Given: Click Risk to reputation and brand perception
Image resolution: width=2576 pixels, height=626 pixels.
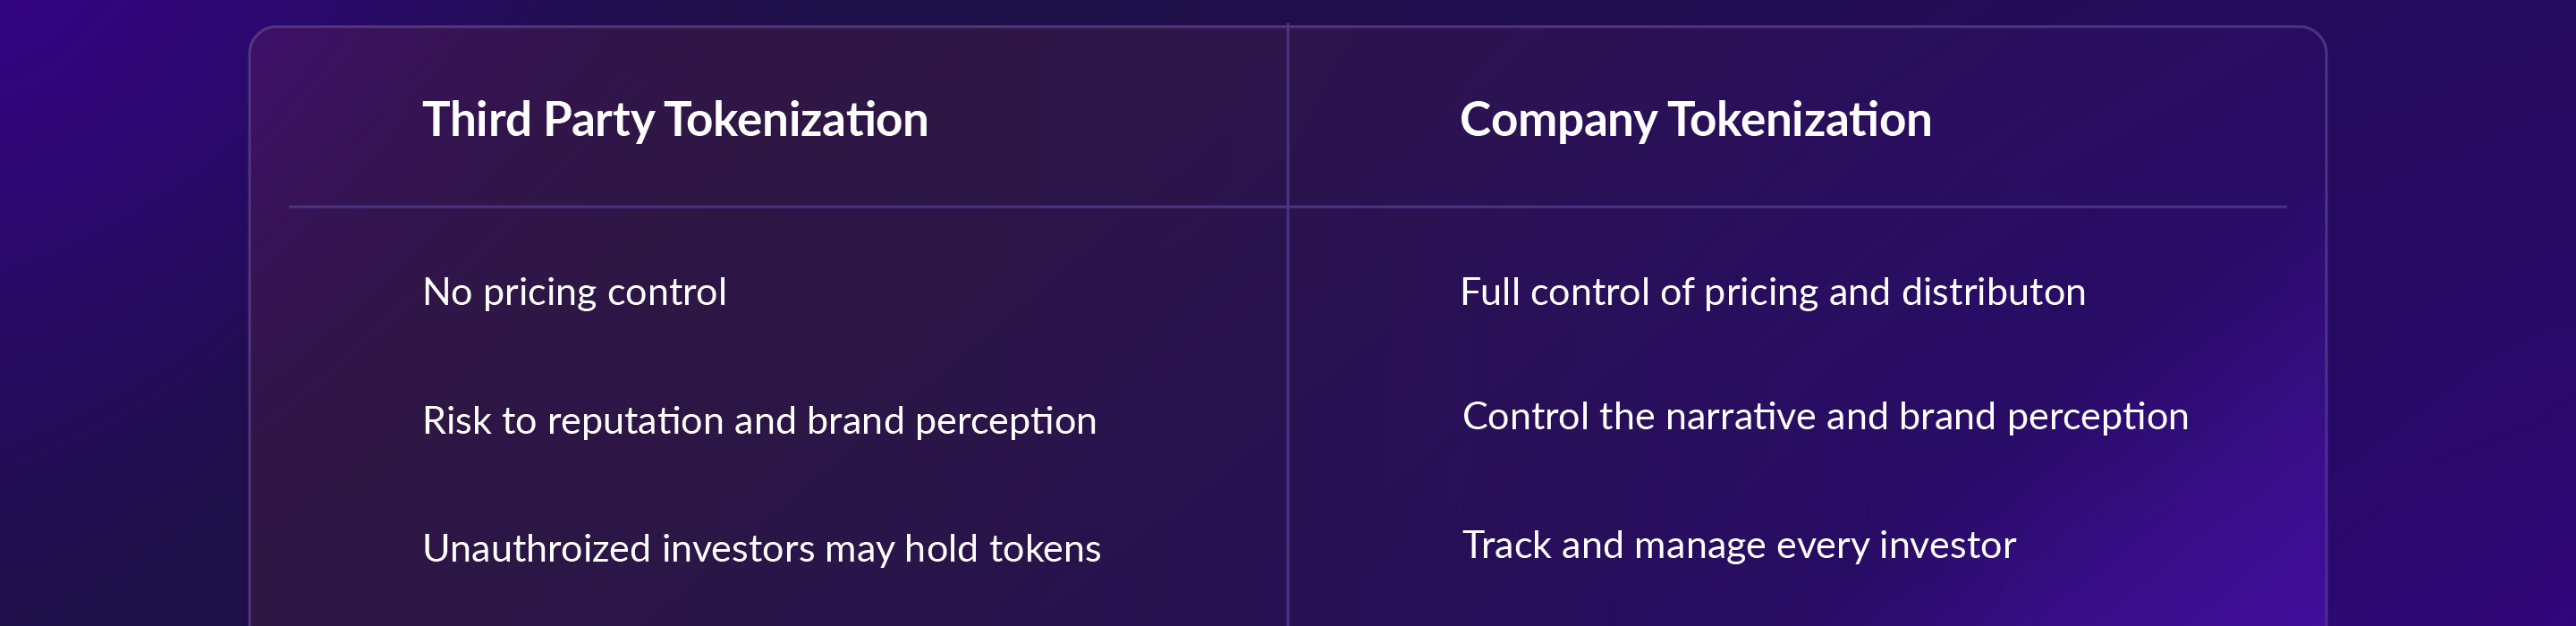Looking at the screenshot, I should click(x=759, y=421).
